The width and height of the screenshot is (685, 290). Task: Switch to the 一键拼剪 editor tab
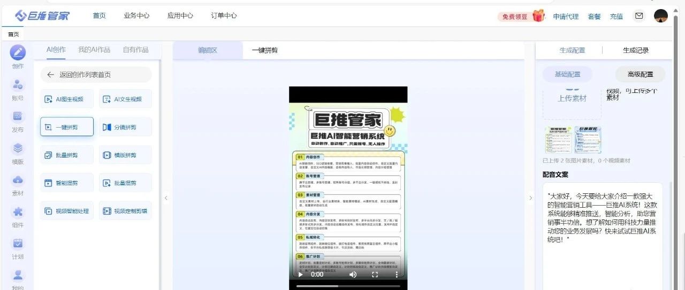click(x=265, y=50)
